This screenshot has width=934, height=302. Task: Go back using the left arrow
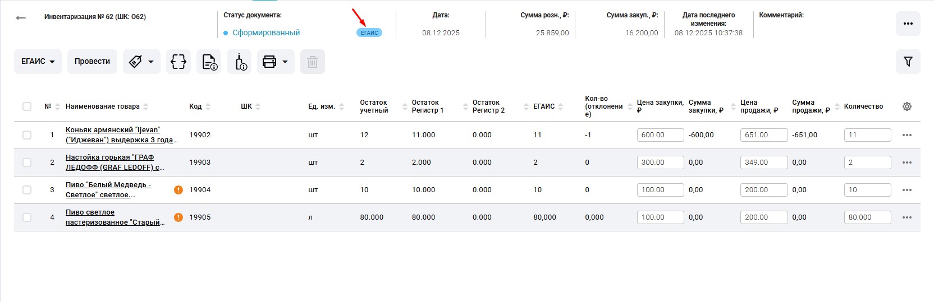tap(21, 18)
